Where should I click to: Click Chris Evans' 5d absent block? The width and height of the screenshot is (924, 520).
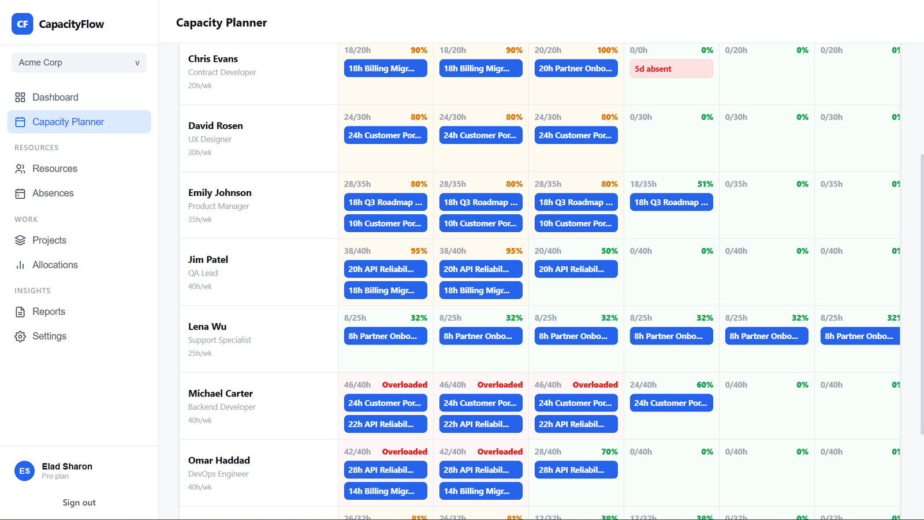point(671,69)
